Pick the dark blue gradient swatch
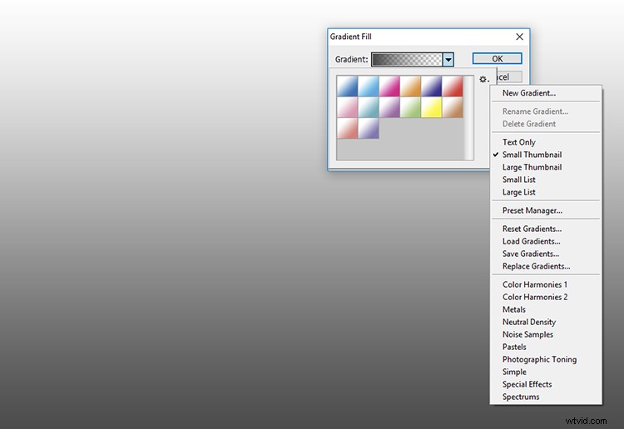 347,86
